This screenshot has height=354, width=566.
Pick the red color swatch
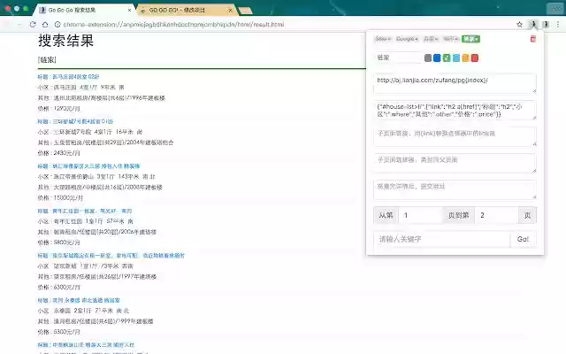point(475,58)
